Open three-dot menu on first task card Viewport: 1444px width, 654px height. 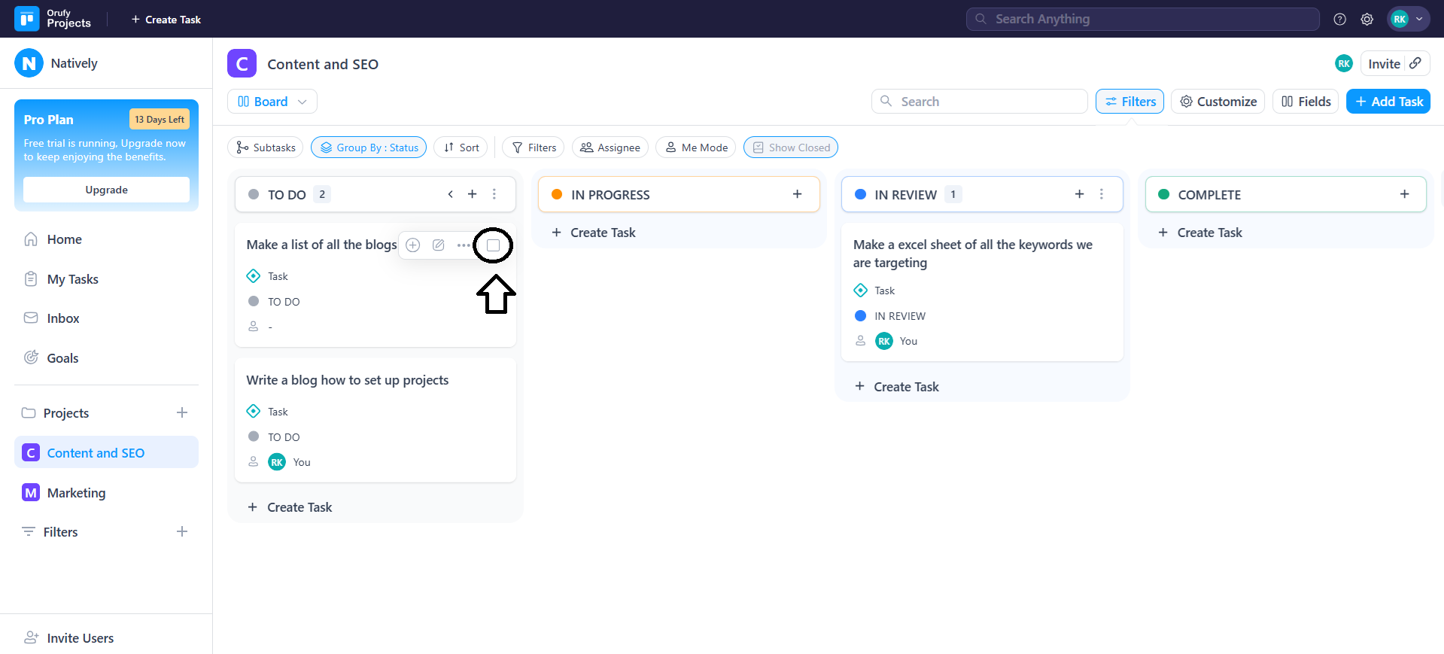(464, 245)
